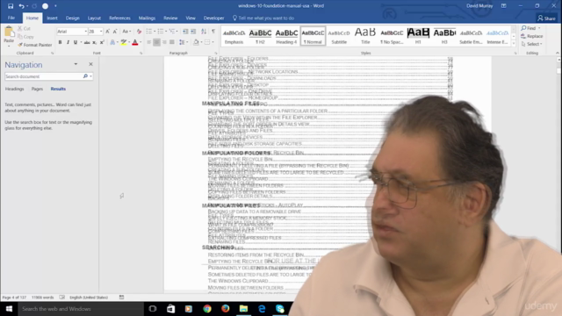Viewport: 562px width, 316px height.
Task: Launch Firefox from the taskbar
Action: [x=226, y=309]
